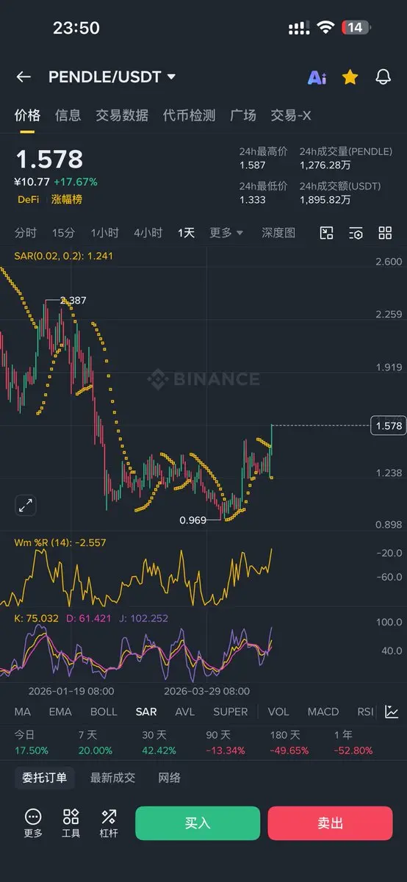Toggle the SUPER indicator
407x882 pixels.
point(231,711)
